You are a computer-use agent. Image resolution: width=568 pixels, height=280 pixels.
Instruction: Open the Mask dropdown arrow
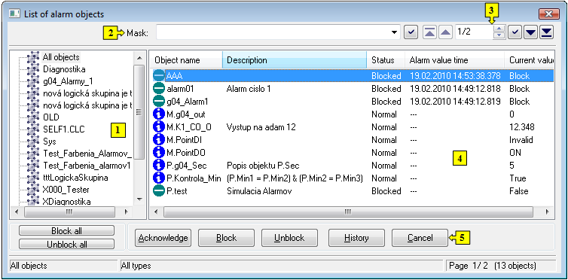[x=395, y=32]
